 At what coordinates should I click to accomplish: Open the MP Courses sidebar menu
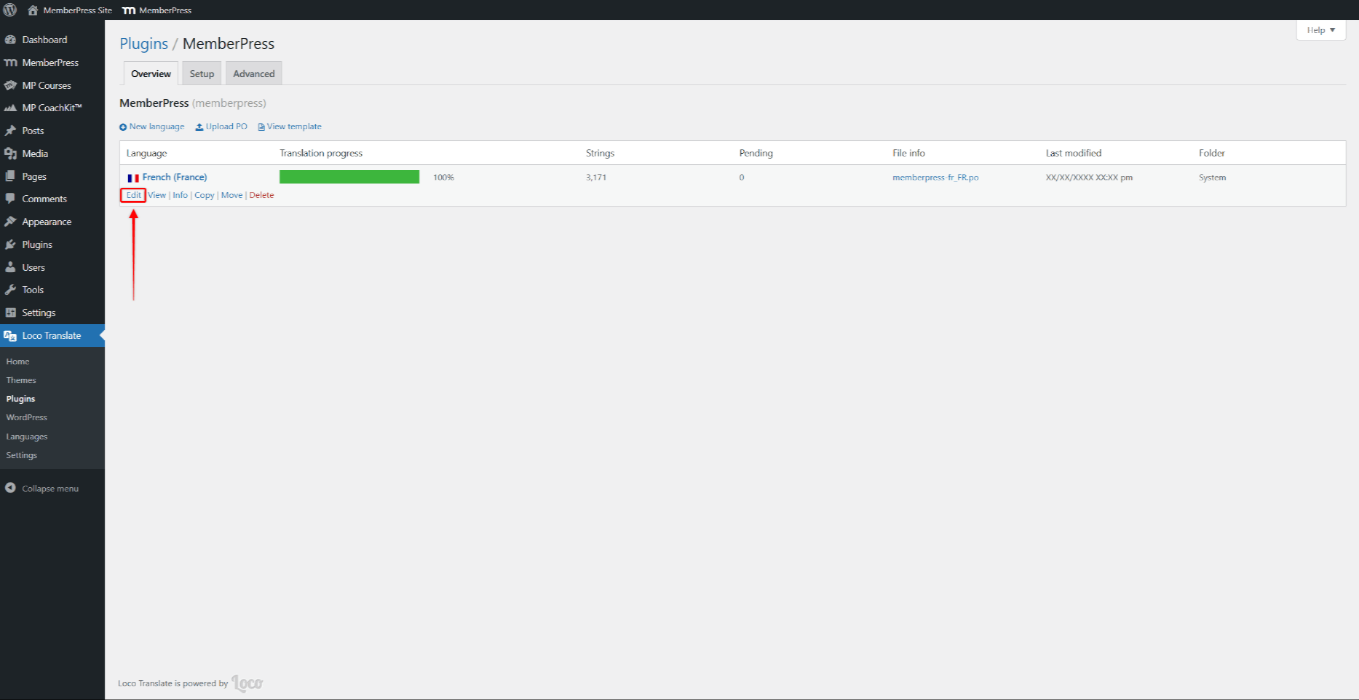(x=46, y=85)
